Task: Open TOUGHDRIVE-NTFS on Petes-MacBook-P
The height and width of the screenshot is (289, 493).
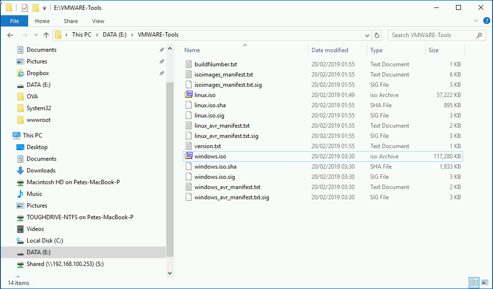Action: click(x=80, y=217)
